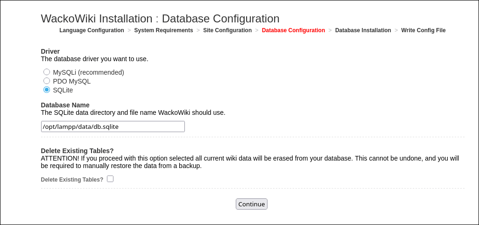This screenshot has width=479, height=225.
Task: Open the System Requirements step
Action: point(163,30)
